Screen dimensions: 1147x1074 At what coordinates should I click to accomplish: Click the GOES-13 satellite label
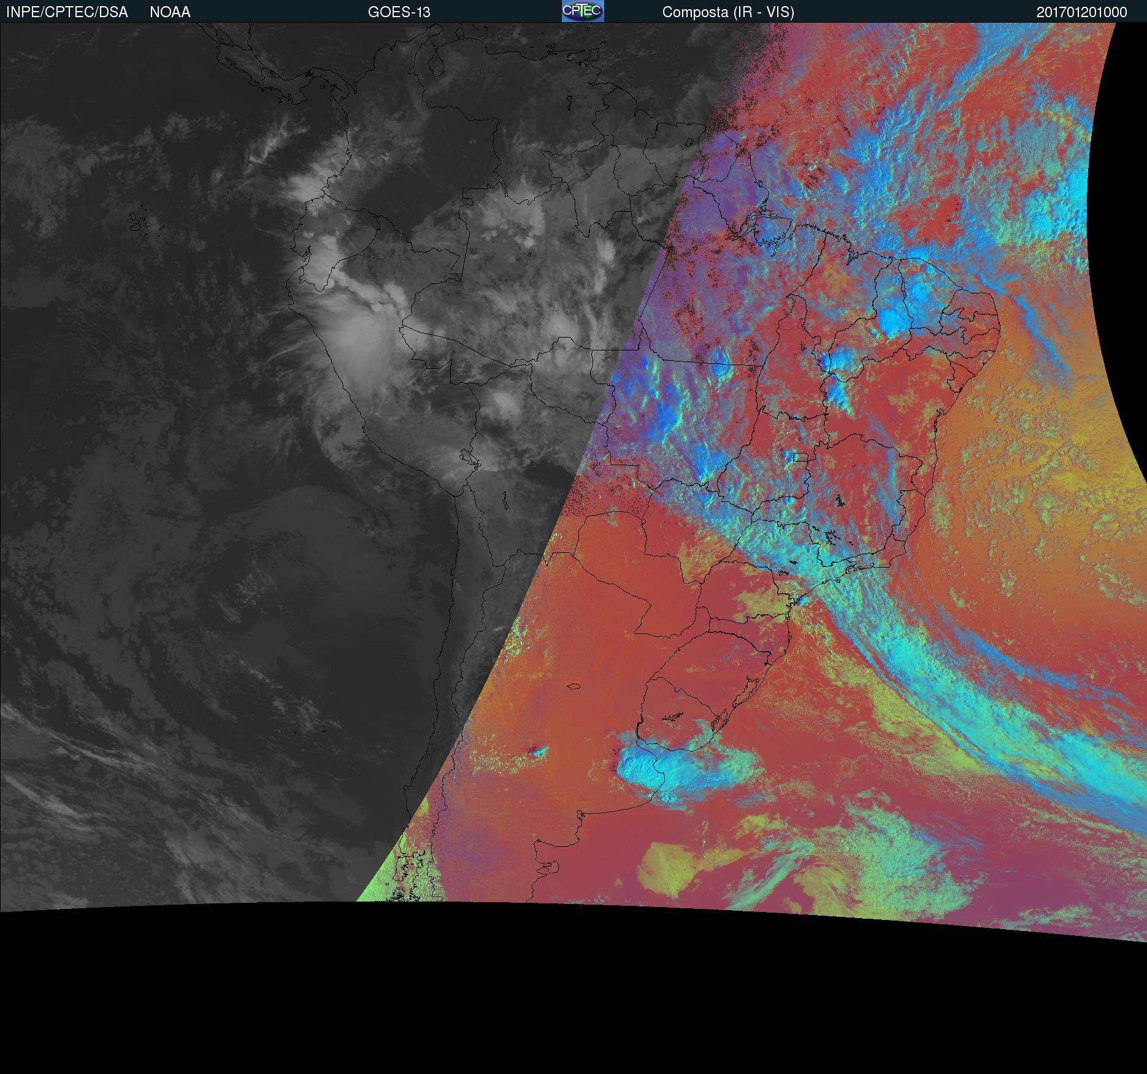pos(399,12)
